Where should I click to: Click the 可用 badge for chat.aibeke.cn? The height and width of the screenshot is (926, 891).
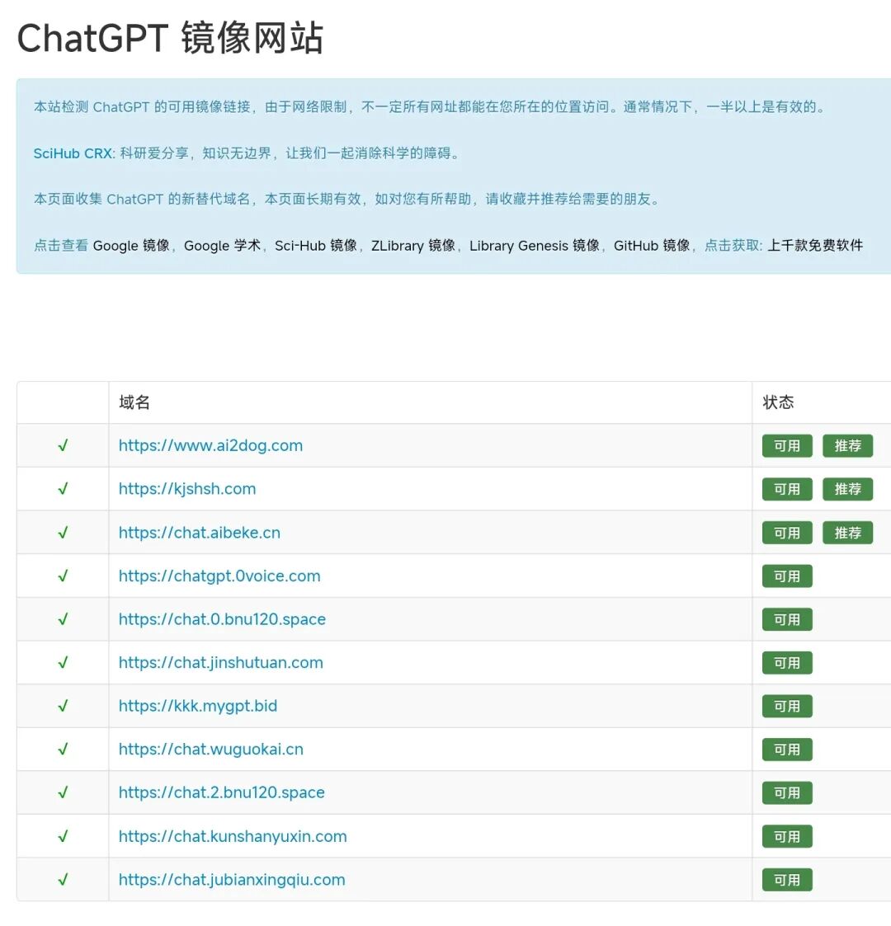click(x=787, y=533)
